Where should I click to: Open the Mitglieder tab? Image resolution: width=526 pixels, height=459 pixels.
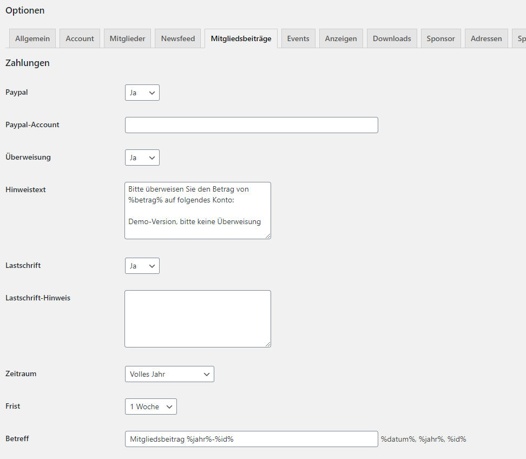128,38
